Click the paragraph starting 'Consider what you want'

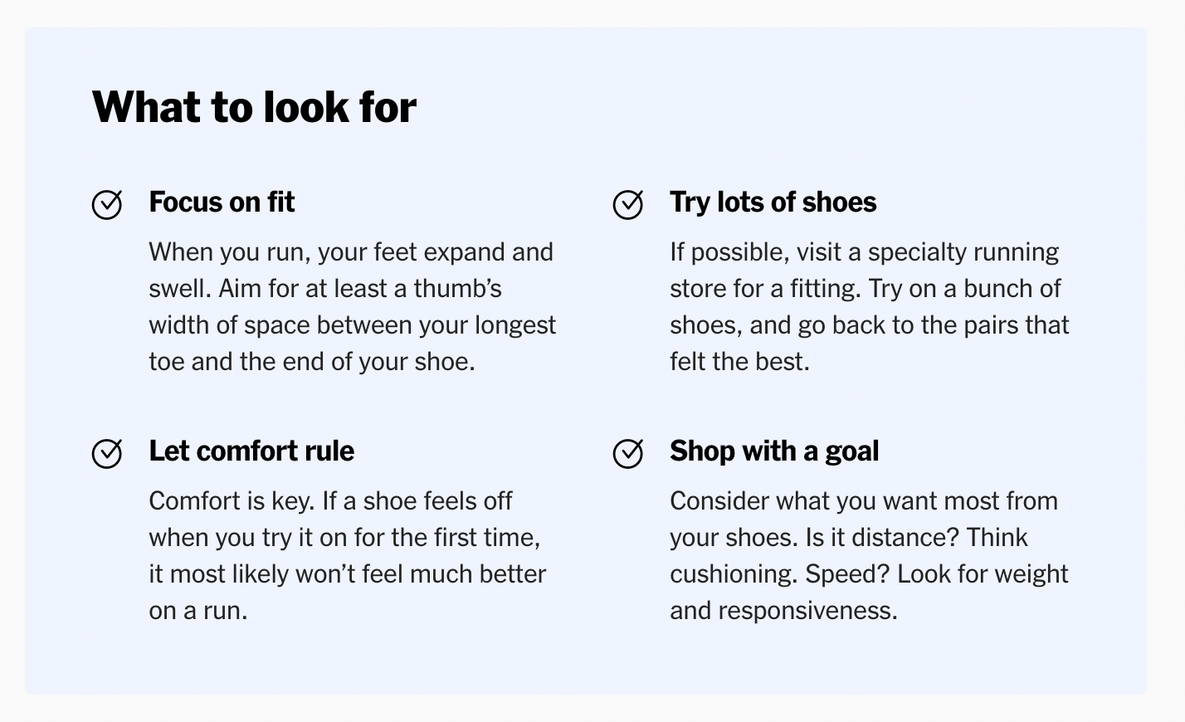[869, 555]
